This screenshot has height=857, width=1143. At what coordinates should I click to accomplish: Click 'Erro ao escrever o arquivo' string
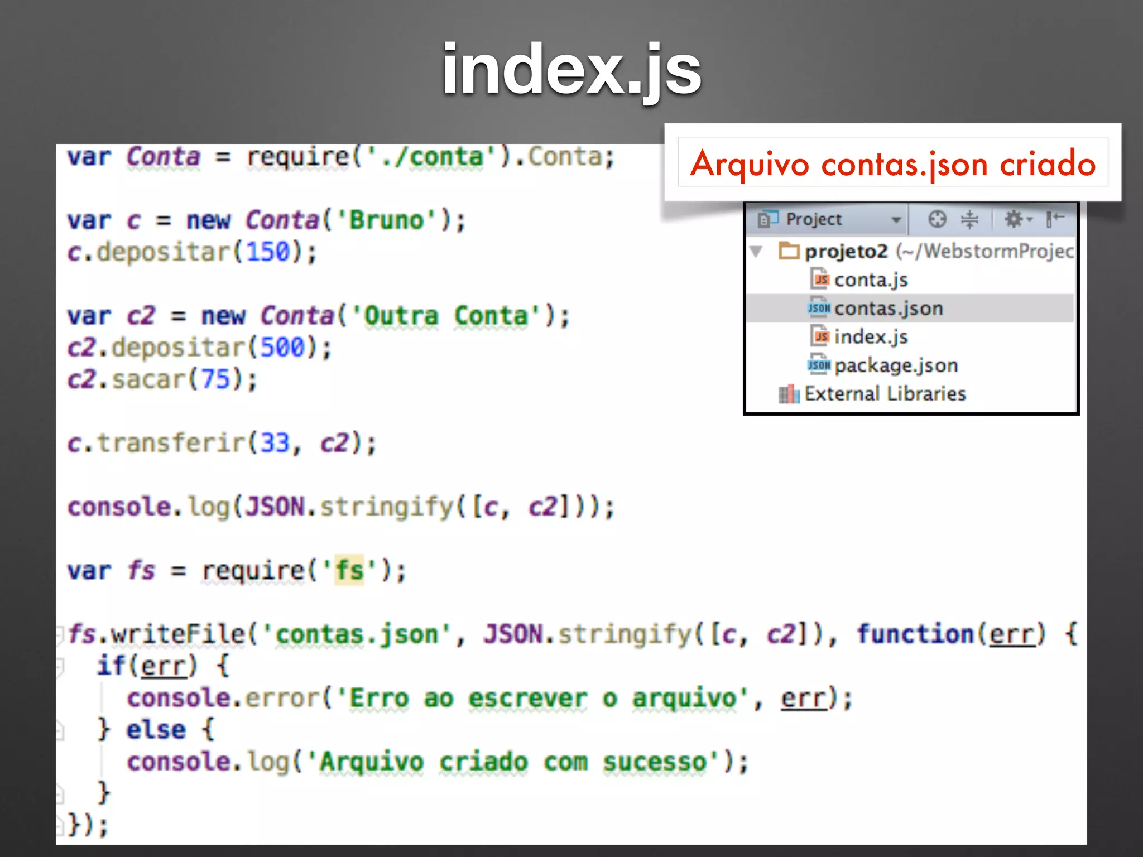coord(542,698)
